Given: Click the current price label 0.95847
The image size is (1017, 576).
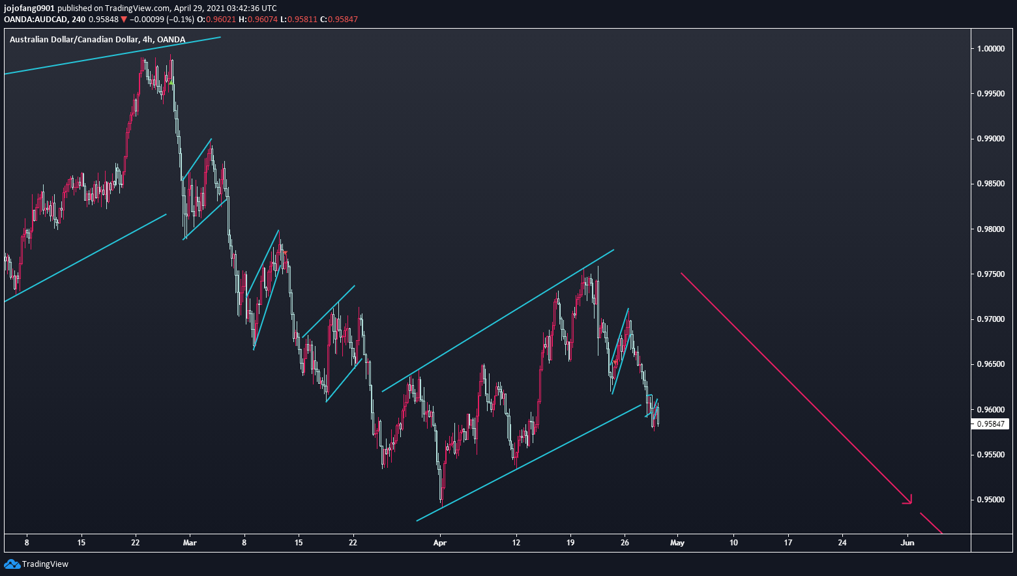Looking at the screenshot, I should 991,424.
